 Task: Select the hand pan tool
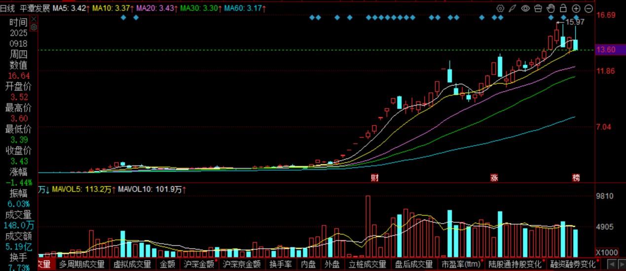(x=551, y=8)
